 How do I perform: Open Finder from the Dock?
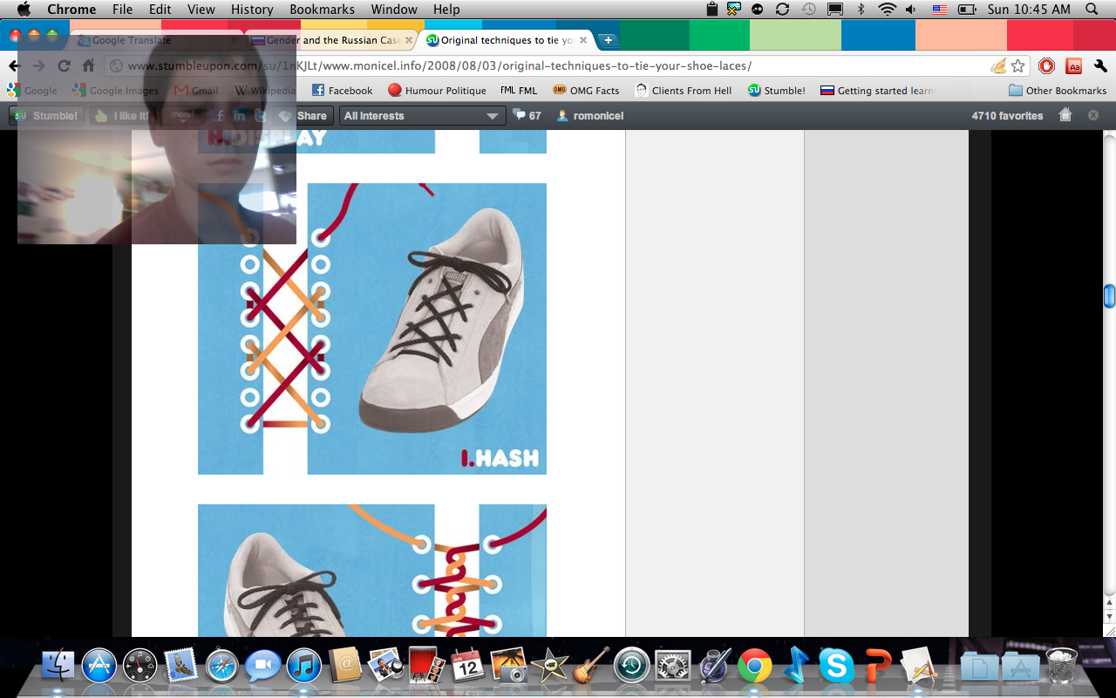tap(58, 666)
